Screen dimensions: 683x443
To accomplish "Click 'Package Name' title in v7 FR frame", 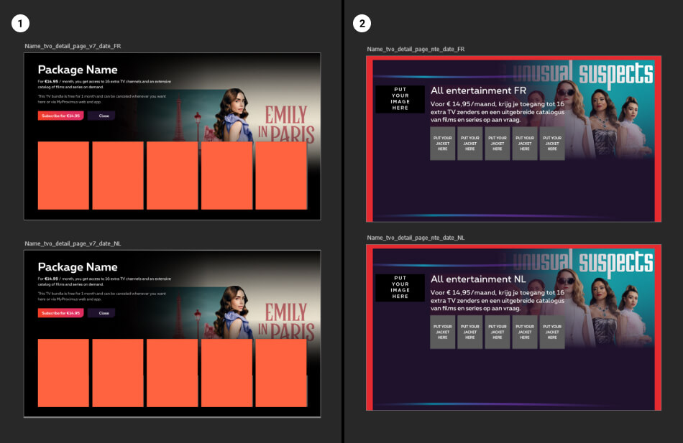I will coord(78,70).
